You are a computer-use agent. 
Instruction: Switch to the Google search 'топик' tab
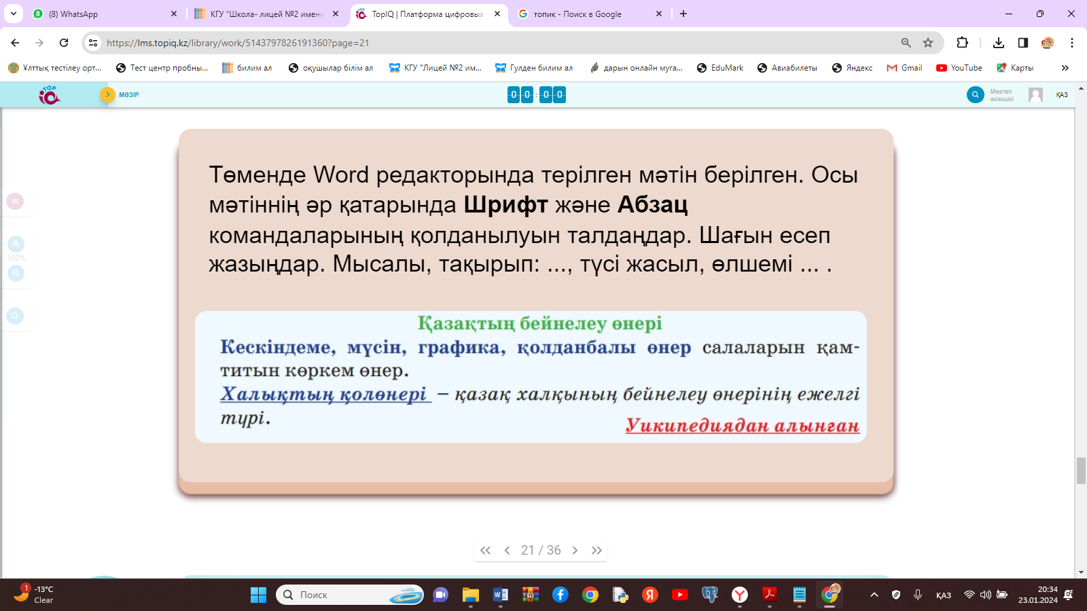pos(590,14)
